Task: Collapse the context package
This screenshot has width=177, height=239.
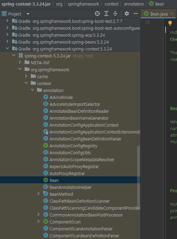Action: (26, 83)
